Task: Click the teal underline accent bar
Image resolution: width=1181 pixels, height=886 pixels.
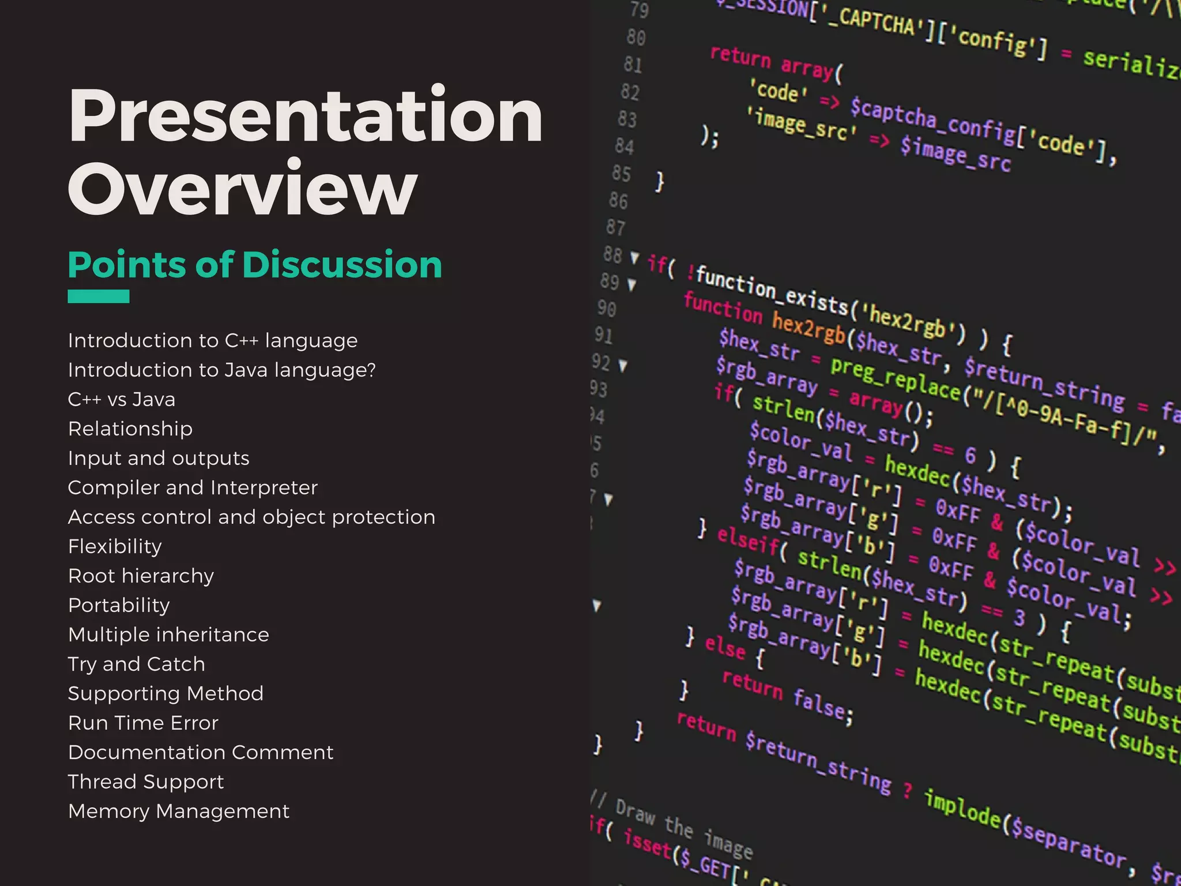Action: click(98, 296)
